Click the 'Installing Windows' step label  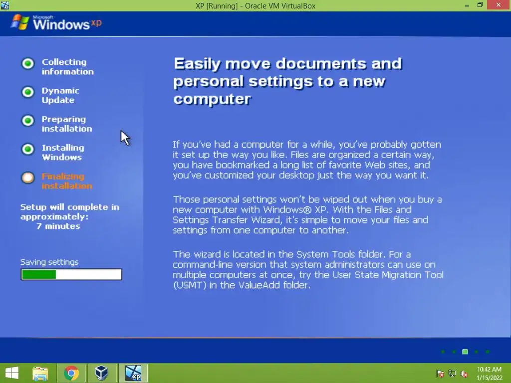coord(63,153)
